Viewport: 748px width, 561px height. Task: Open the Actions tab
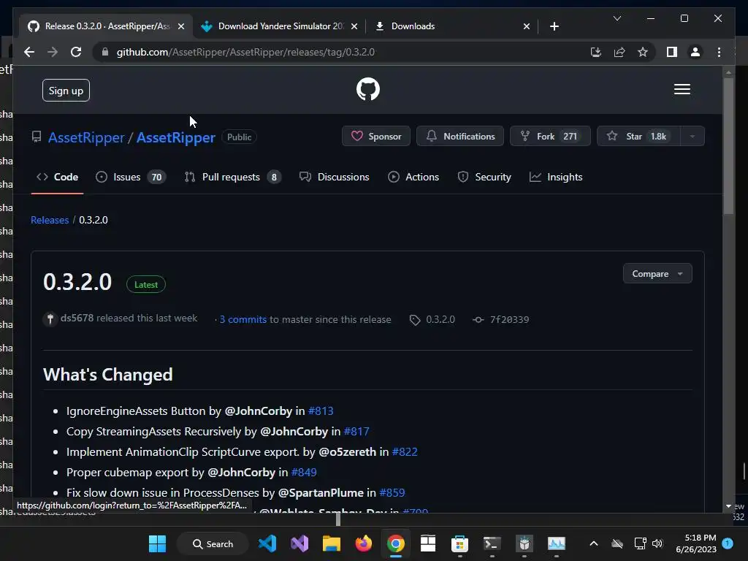(x=413, y=177)
